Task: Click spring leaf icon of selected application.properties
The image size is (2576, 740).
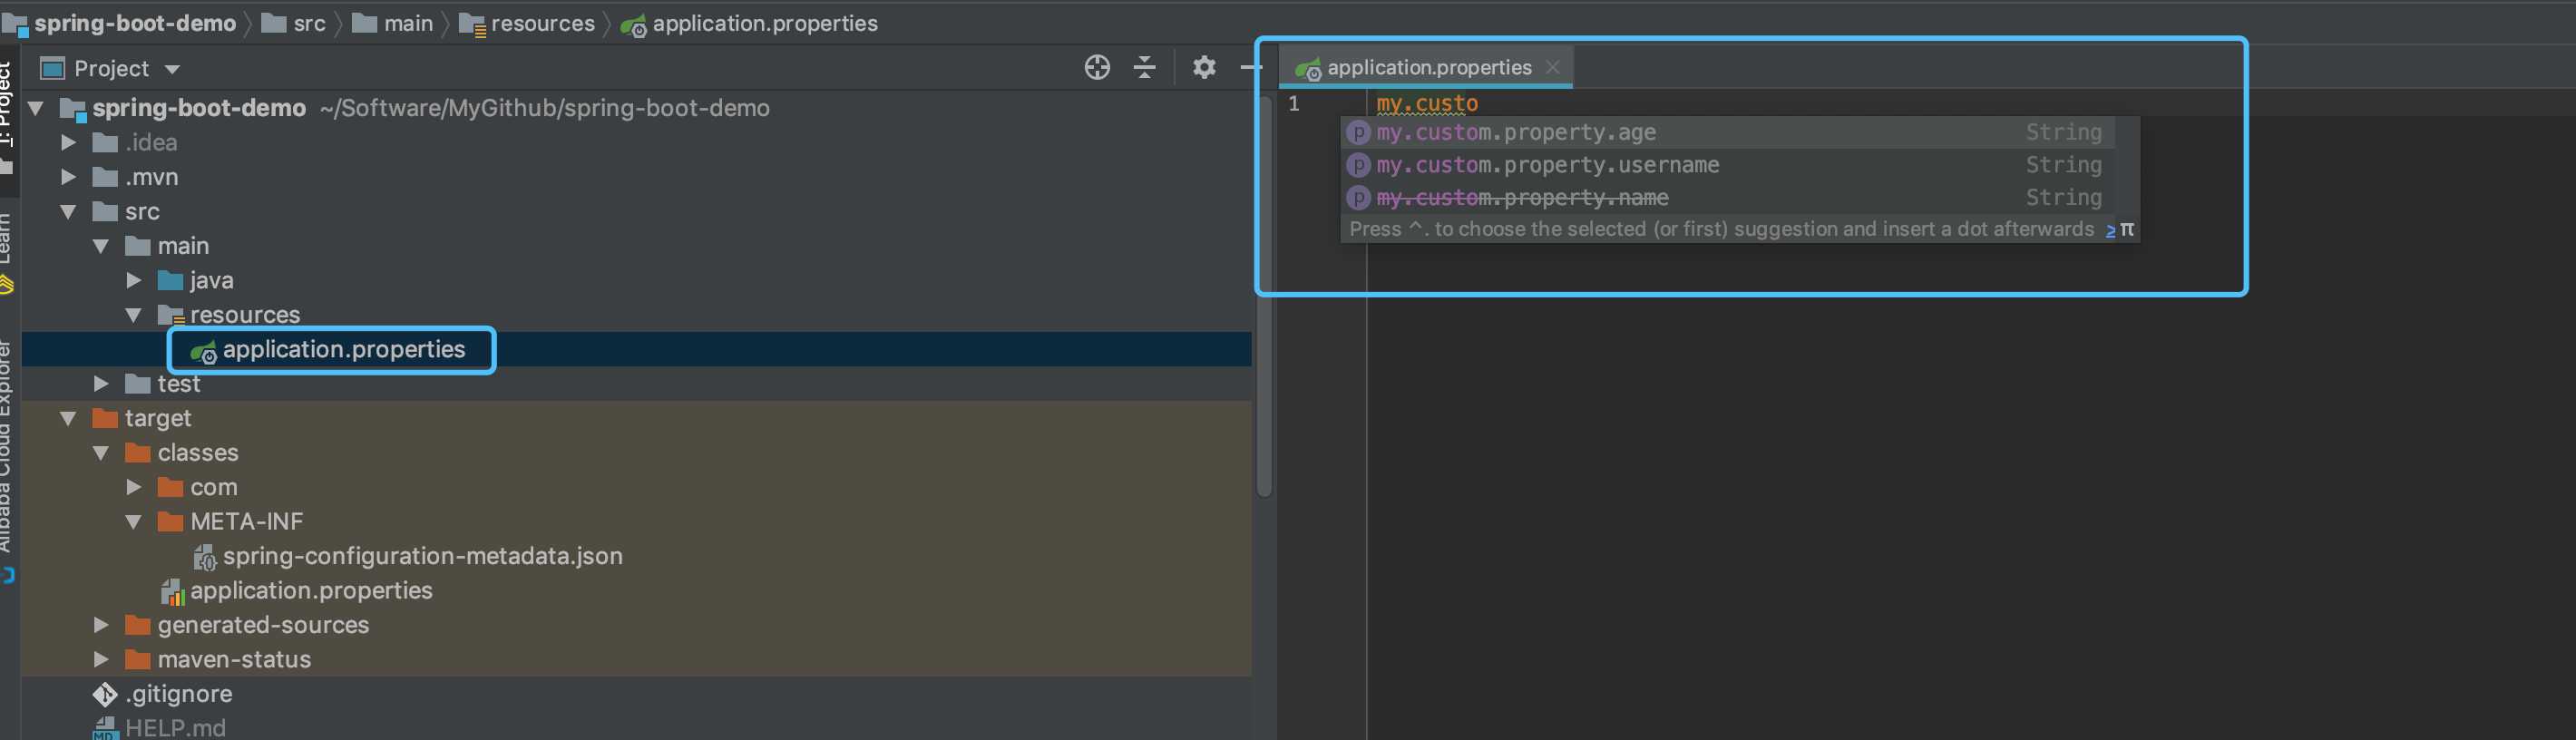Action: pos(204,352)
